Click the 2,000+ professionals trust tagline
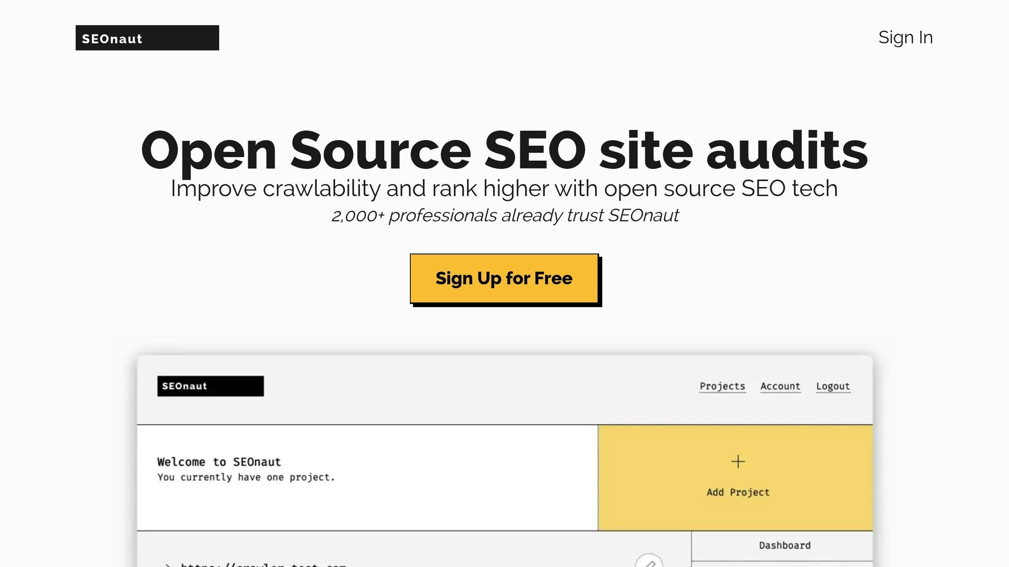Image resolution: width=1009 pixels, height=567 pixels. click(504, 216)
